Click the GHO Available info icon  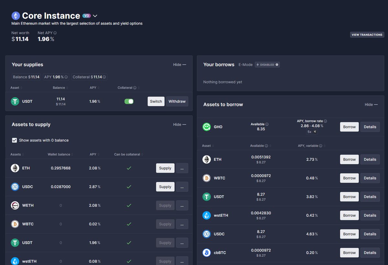[x=267, y=124]
